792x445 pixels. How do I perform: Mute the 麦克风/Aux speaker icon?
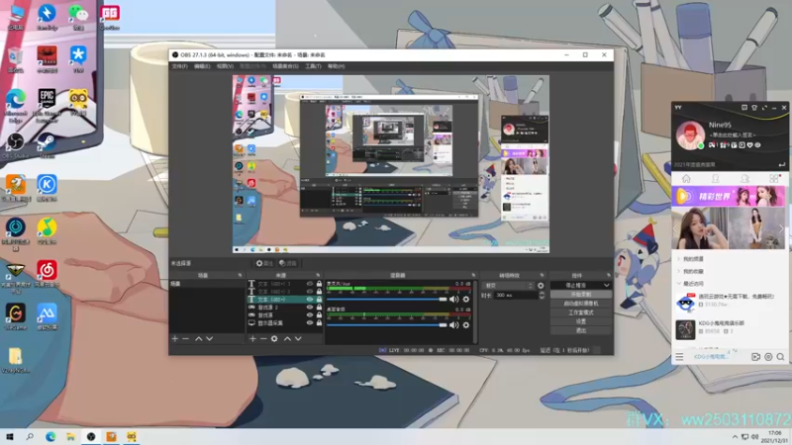coord(454,300)
